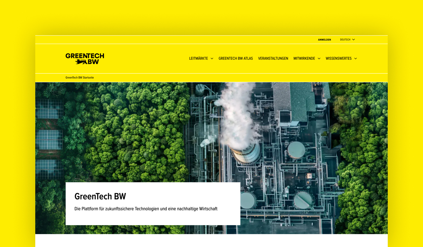The height and width of the screenshot is (247, 423).
Task: Select the downward chevron in the language switcher
Action: pos(353,39)
